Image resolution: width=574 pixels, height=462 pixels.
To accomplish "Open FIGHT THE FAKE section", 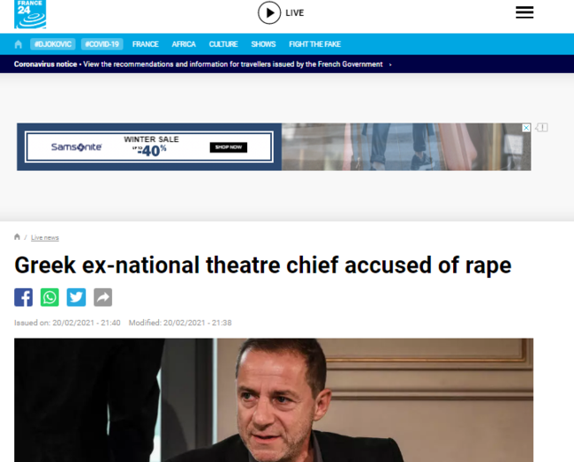I will (x=315, y=44).
